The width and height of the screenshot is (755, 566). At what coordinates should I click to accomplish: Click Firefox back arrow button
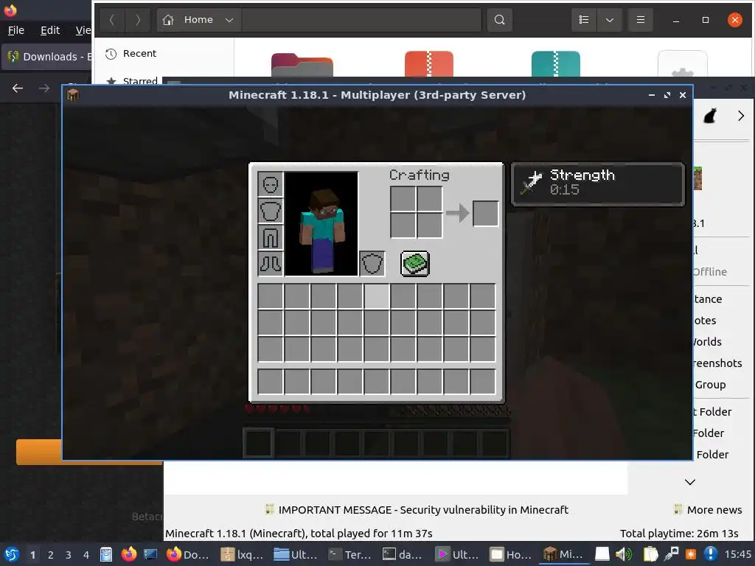tap(18, 88)
